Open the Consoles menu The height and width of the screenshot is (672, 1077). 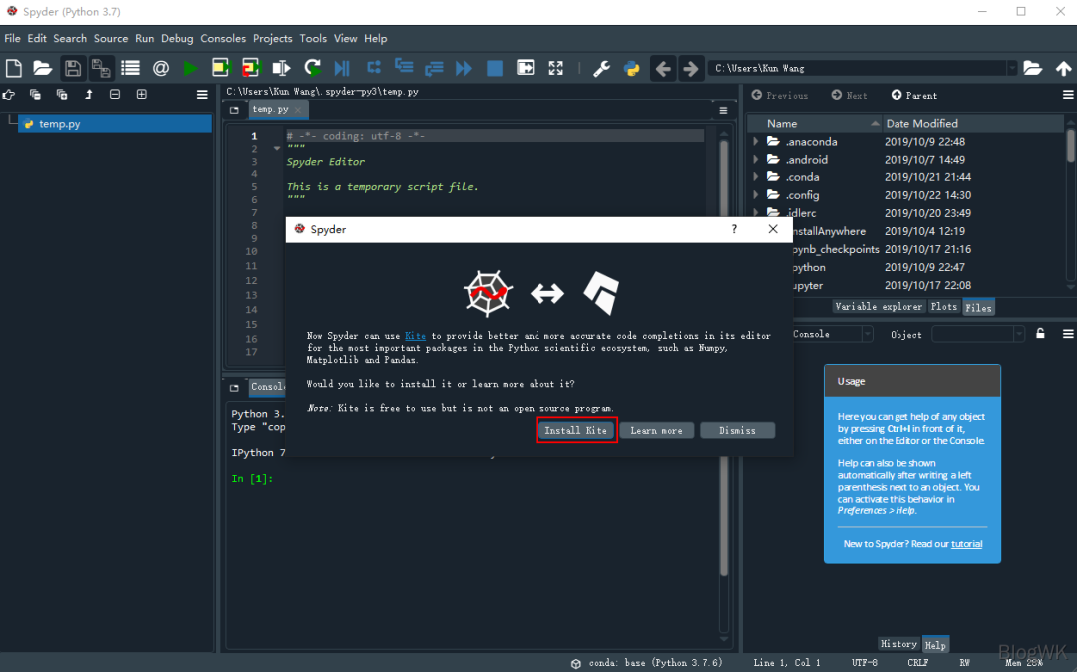pos(223,39)
